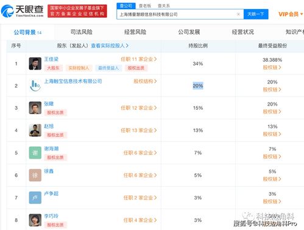Open logo icon of 上海触宝信息技术有限公司
The image size is (304, 230).
pos(35,85)
